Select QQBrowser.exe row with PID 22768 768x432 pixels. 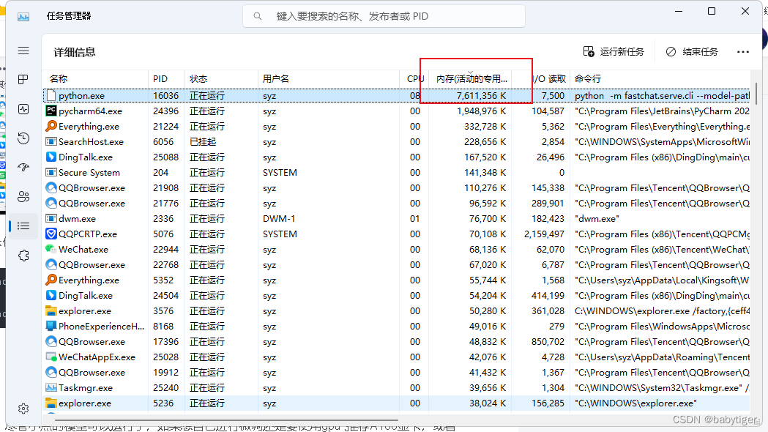click(397, 265)
